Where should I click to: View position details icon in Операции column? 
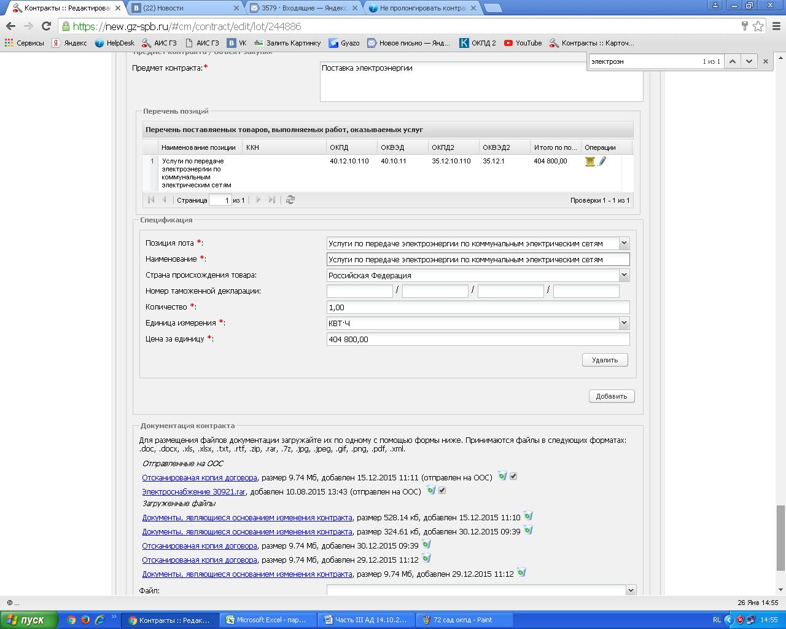[x=590, y=162]
